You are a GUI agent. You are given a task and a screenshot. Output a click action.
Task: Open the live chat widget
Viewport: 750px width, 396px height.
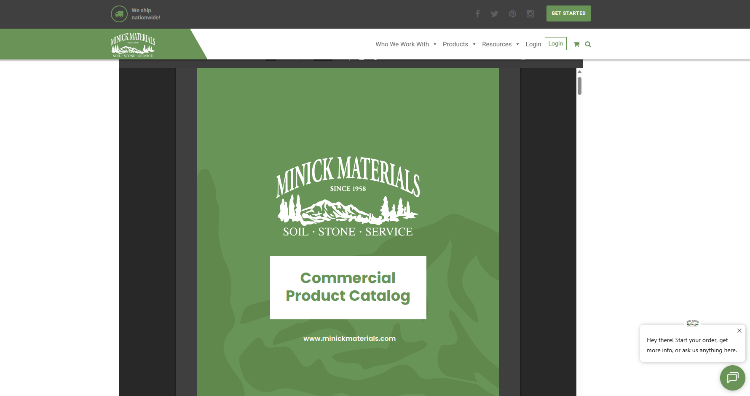coord(733,378)
